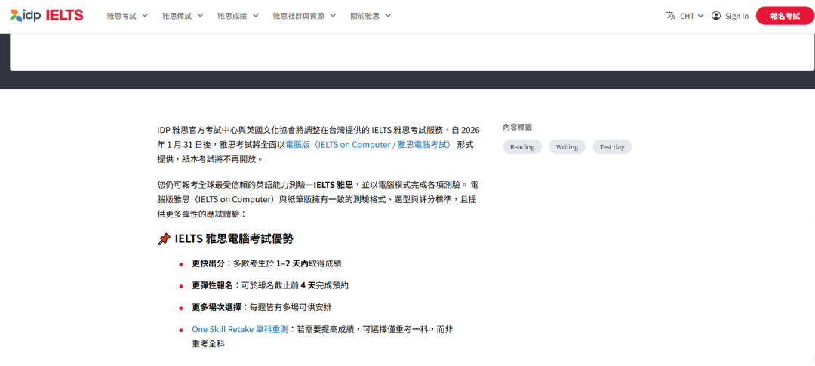Screen dimensions: 815x366
Task: Click the red pushpin emoji icon
Action: pyautogui.click(x=164, y=239)
